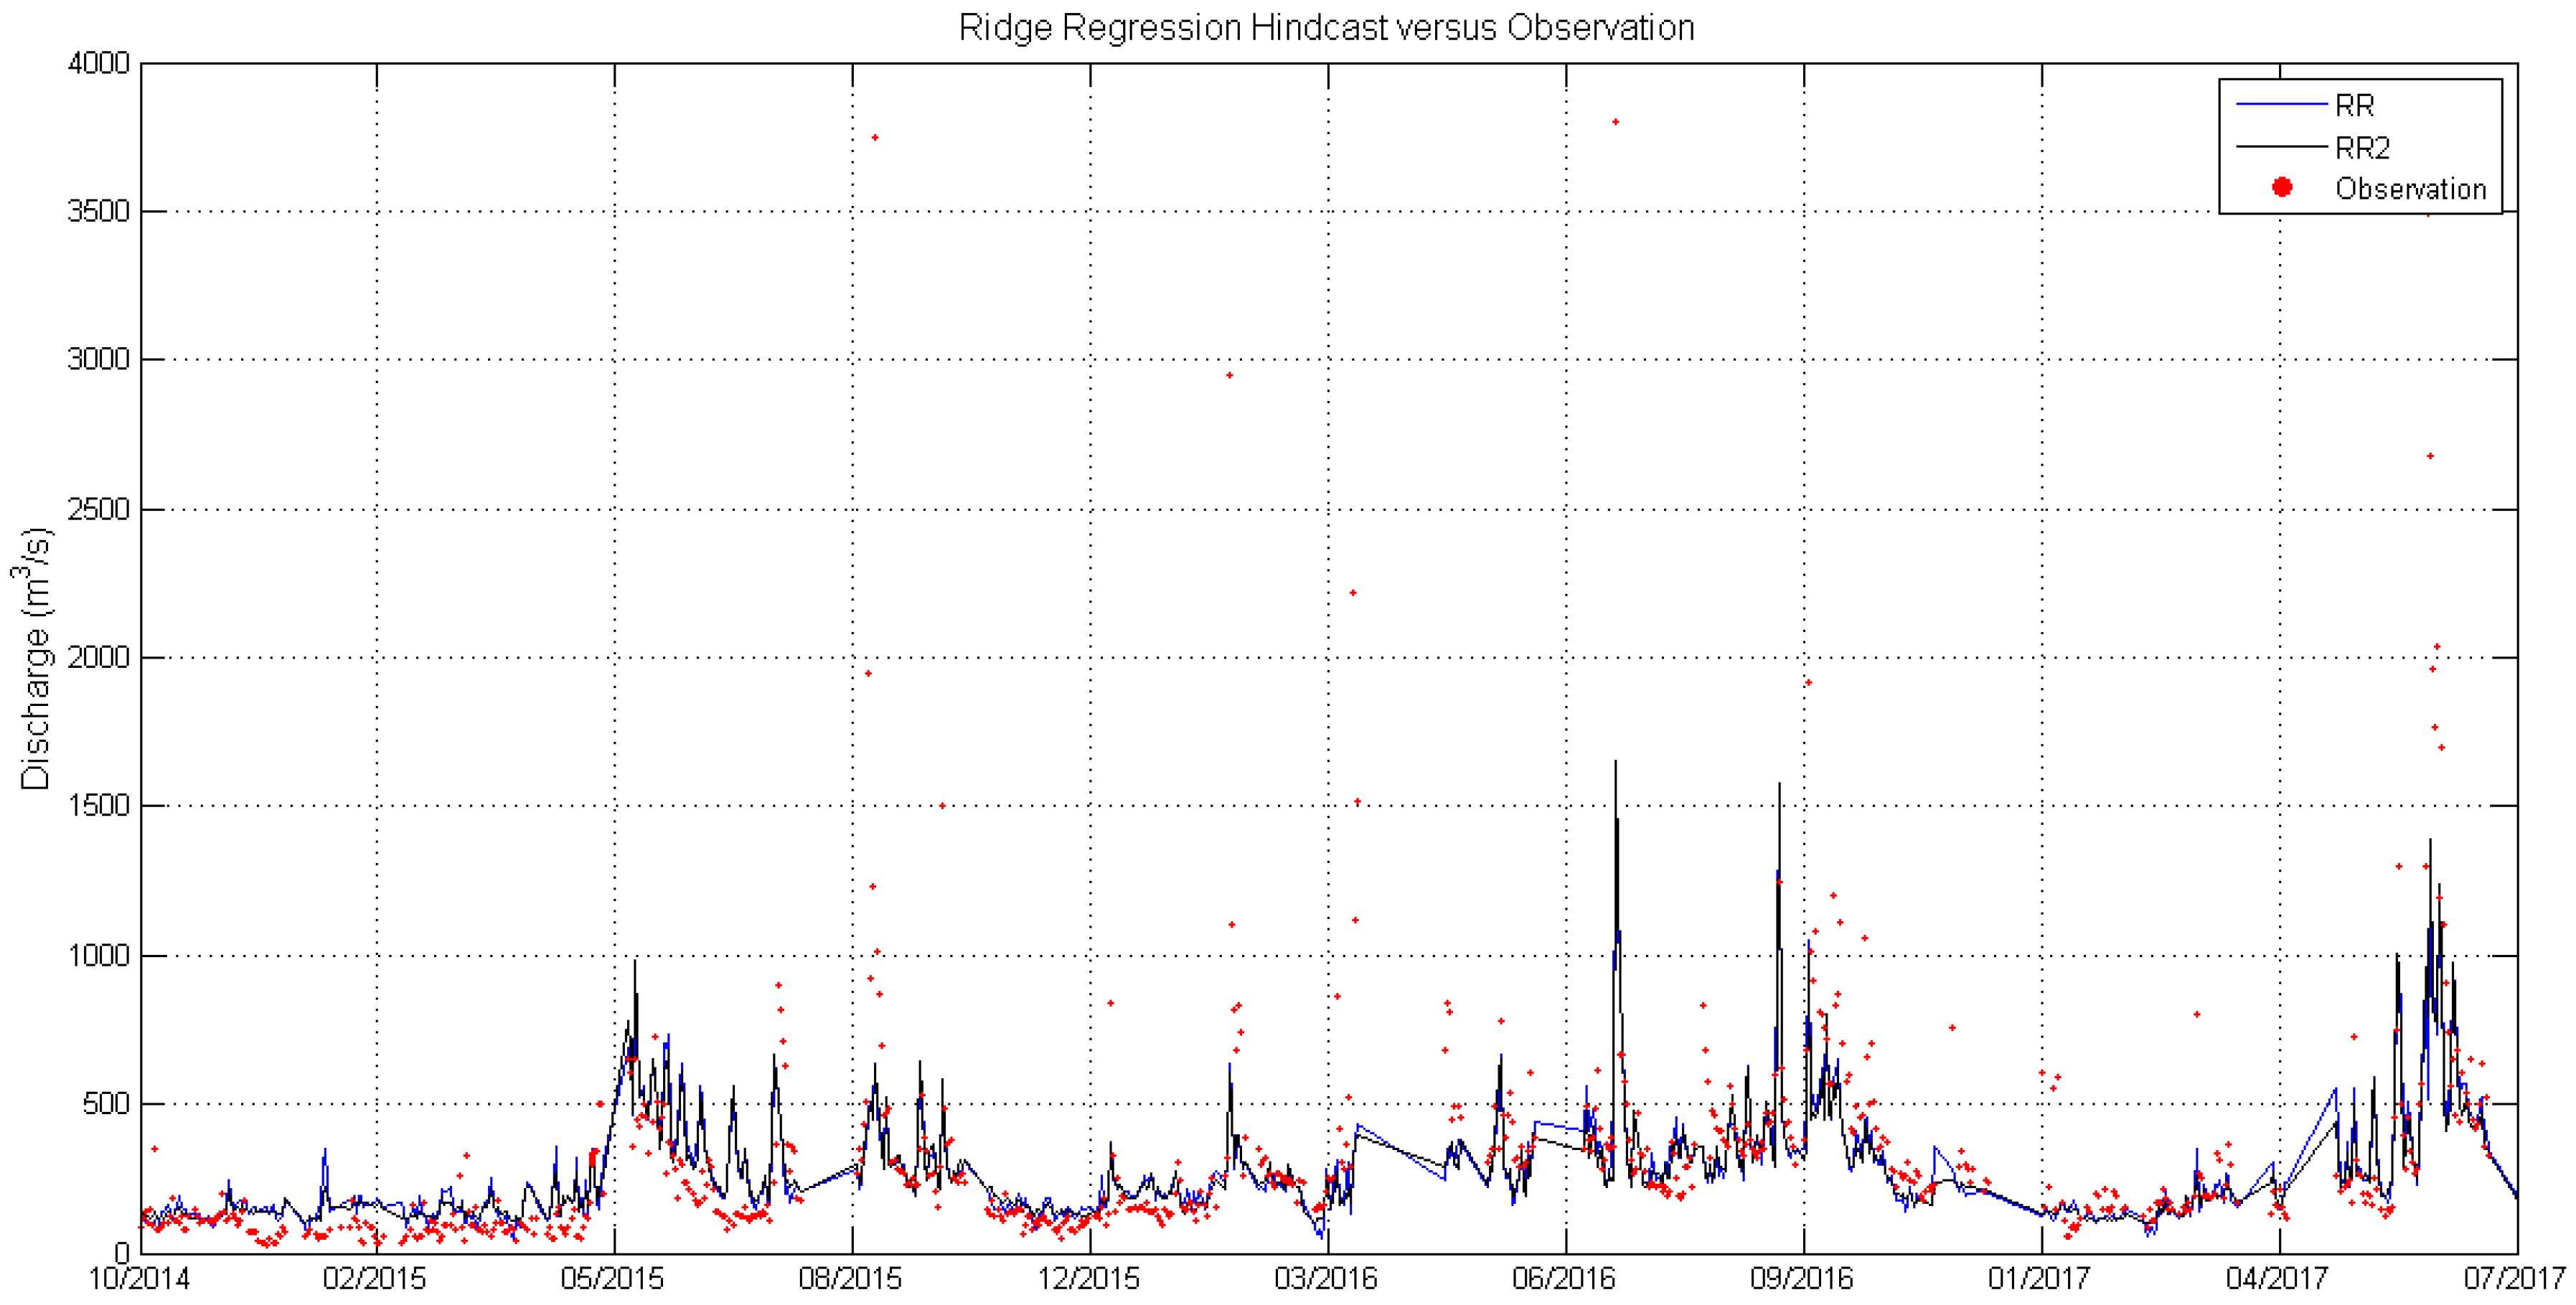Click the Observation legend entry label

pos(2410,189)
